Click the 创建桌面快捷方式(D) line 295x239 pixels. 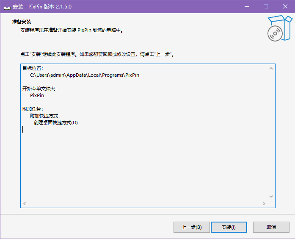[56, 122]
